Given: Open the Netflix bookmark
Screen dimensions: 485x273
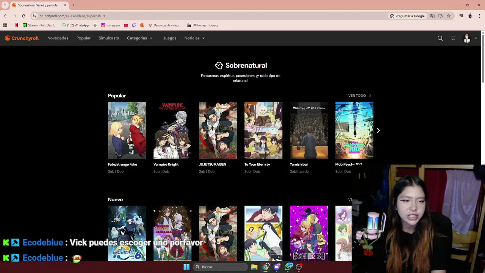Looking at the screenshot, I should coord(16,25).
